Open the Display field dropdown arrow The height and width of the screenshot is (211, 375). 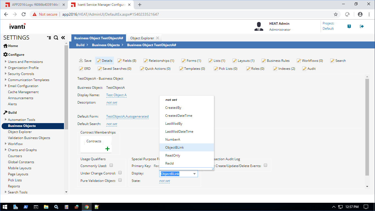[x=195, y=174]
